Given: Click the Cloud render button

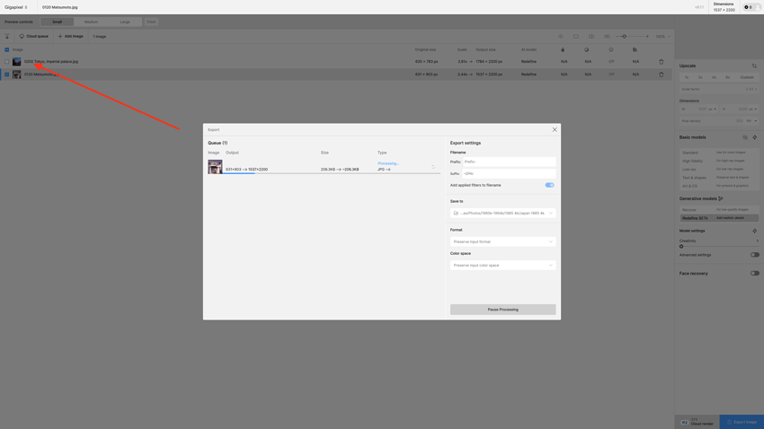Looking at the screenshot, I should [697, 422].
